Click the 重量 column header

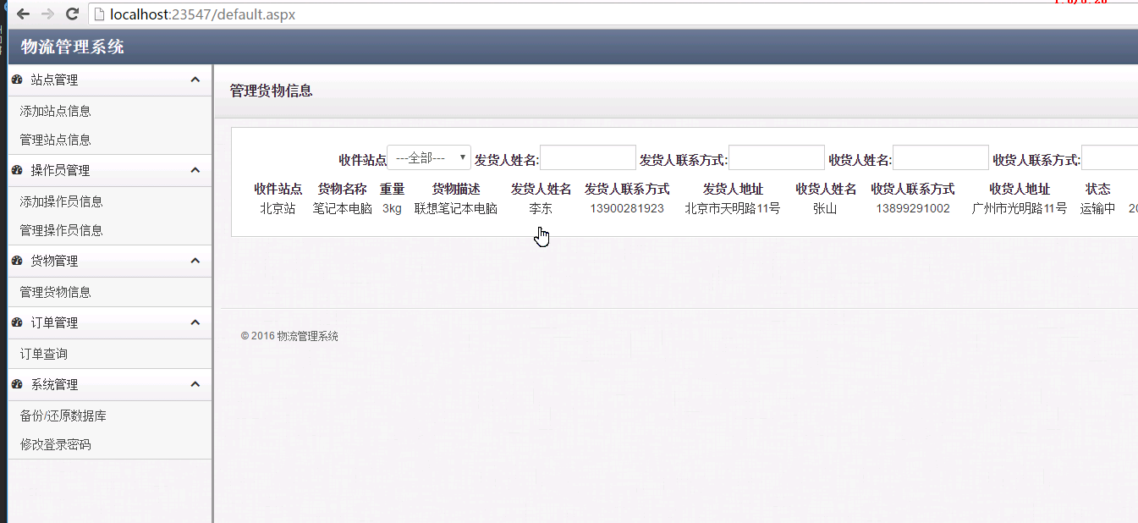coord(392,189)
